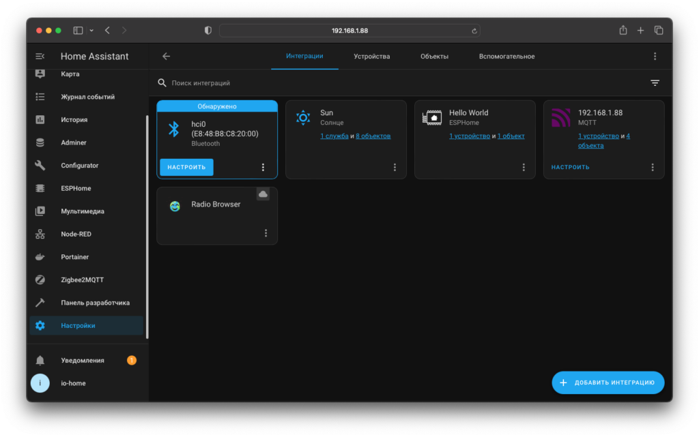Open the Sun '1 служба' link
The height and width of the screenshot is (437, 699).
tap(334, 136)
